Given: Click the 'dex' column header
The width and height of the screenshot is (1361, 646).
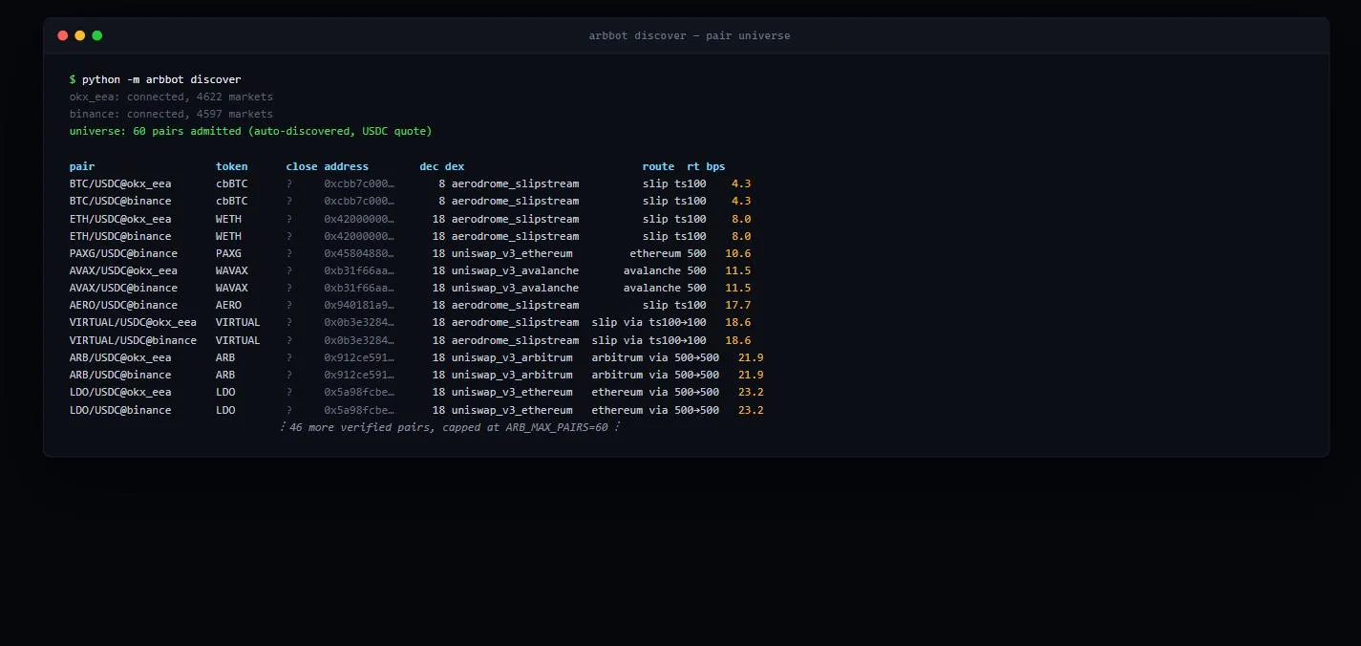Looking at the screenshot, I should 455,166.
